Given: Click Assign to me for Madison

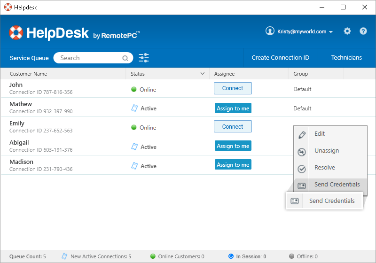Looking at the screenshot, I should (233, 165).
